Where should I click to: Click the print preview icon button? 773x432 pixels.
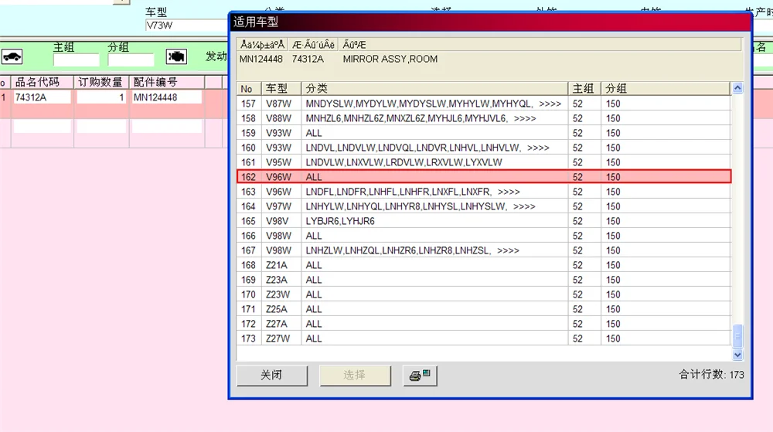pyautogui.click(x=420, y=376)
